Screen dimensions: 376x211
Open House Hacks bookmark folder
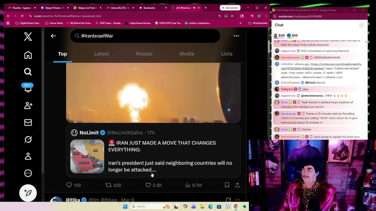coord(54,23)
